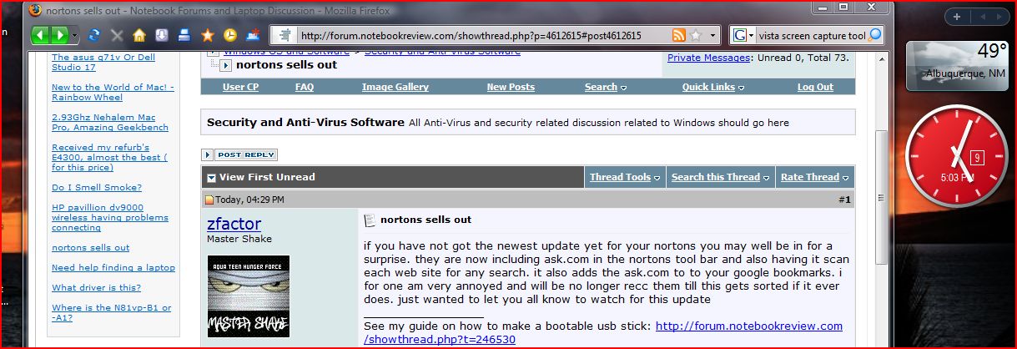Open post permalink #1
1017x349 pixels.
pyautogui.click(x=845, y=200)
